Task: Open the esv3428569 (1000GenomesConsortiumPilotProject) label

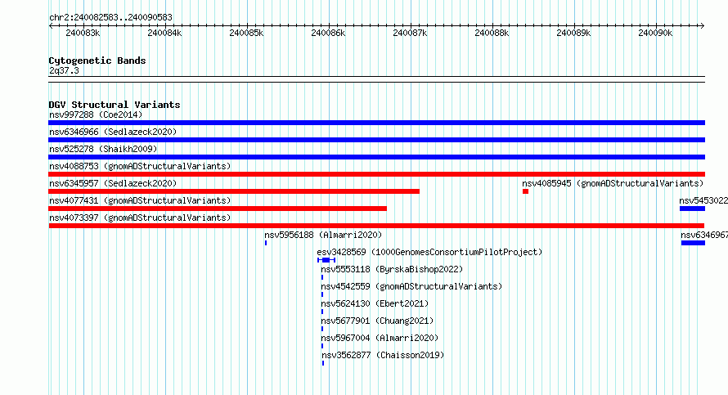Action: tap(430, 252)
